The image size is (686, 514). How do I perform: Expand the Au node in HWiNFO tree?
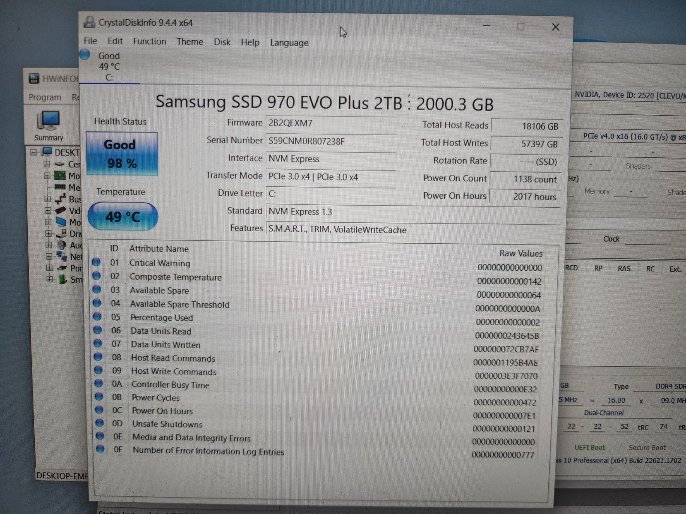(48, 245)
